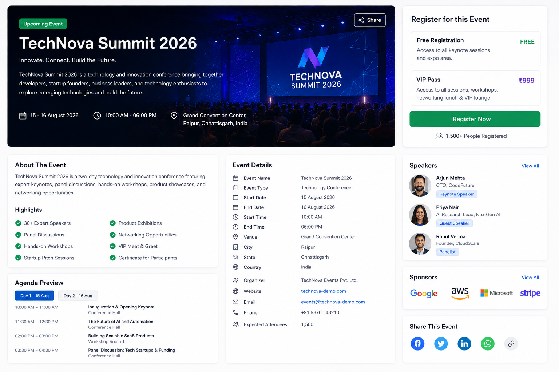Click the clock icon beside 10:00 AM - 06:00 PM
Image resolution: width=559 pixels, height=372 pixels.
[97, 116]
